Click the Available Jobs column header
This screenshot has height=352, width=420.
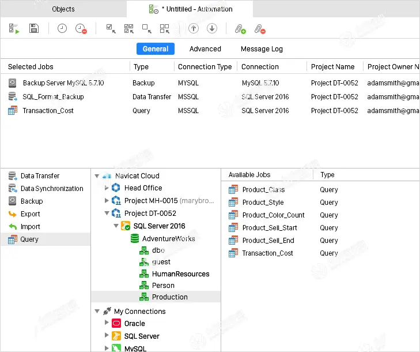point(267,175)
